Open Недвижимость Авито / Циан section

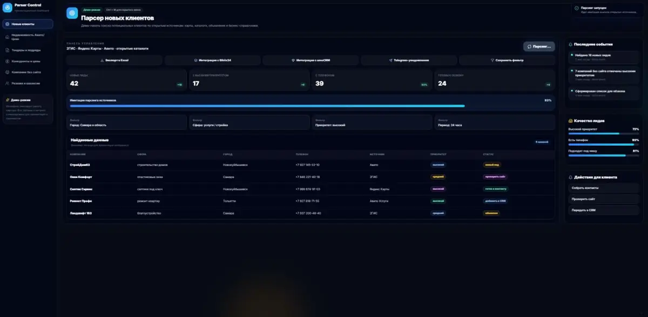click(28, 37)
